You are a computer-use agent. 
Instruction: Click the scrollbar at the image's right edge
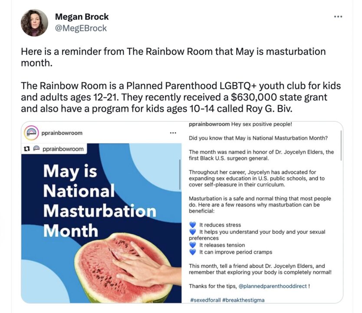pos(180,174)
